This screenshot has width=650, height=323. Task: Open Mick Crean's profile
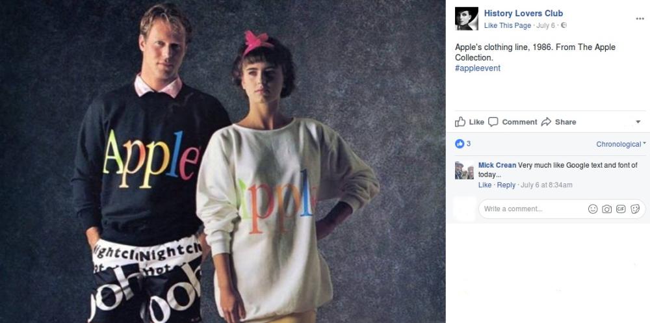coord(497,165)
